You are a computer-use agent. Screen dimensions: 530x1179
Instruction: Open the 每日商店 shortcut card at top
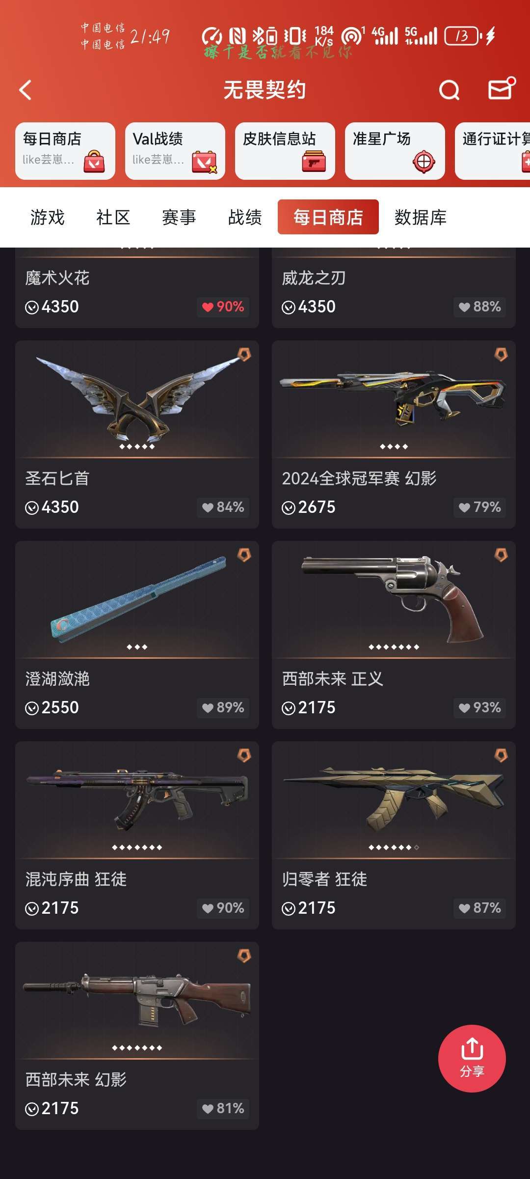65,151
